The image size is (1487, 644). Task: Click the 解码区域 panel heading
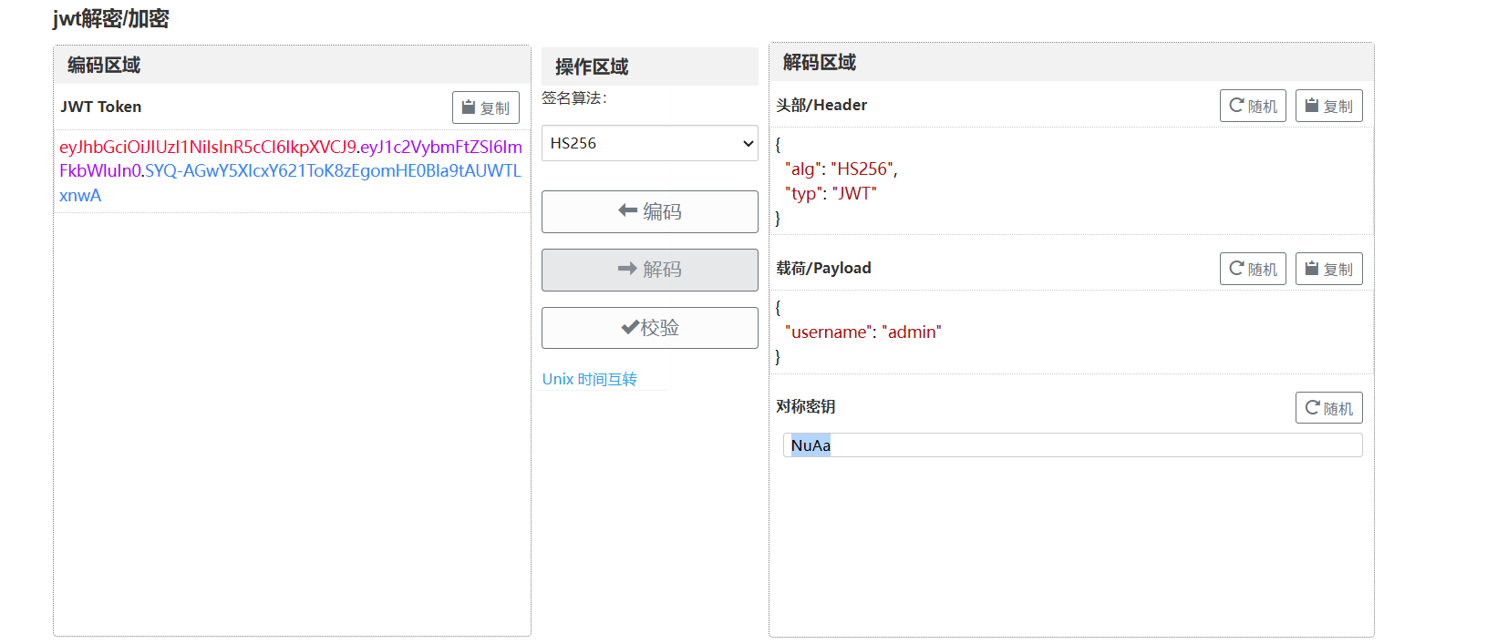[819, 63]
